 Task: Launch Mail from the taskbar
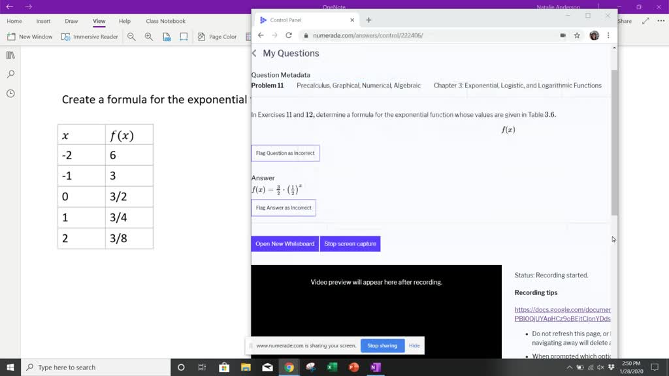pos(268,368)
